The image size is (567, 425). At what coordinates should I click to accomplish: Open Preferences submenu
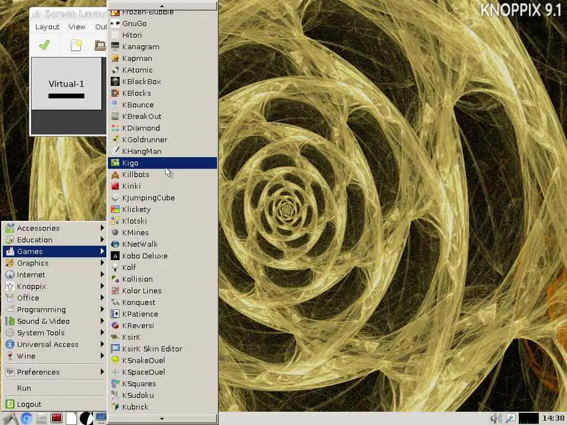54,372
